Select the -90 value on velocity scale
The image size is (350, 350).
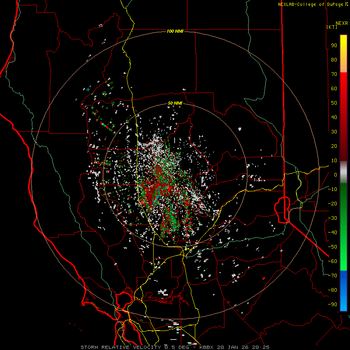coord(332,304)
